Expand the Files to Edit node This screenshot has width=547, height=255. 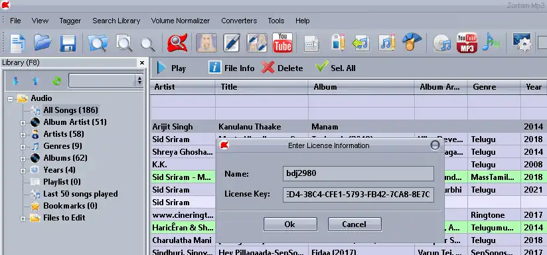click(23, 218)
